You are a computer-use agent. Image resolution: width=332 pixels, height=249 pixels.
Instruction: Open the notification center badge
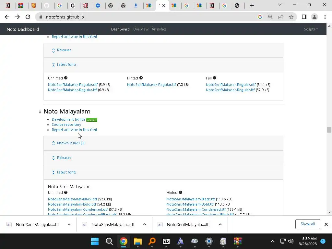click(x=323, y=241)
